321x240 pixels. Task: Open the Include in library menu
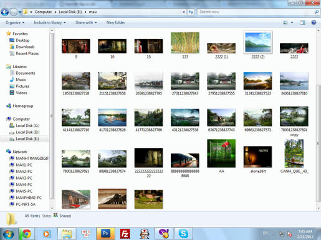[x=50, y=22]
